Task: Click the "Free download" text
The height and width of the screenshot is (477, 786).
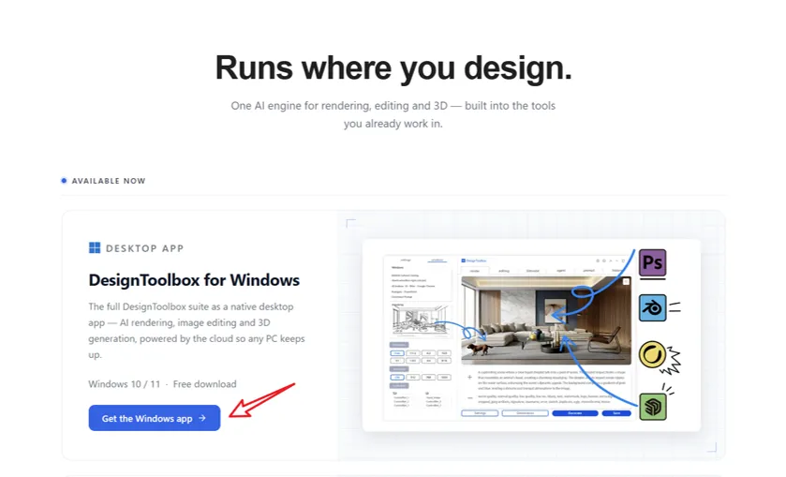Action: [x=204, y=383]
